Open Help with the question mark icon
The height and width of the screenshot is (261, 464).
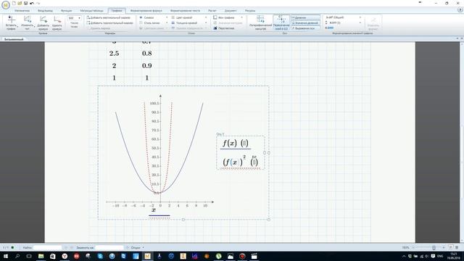(460, 10)
